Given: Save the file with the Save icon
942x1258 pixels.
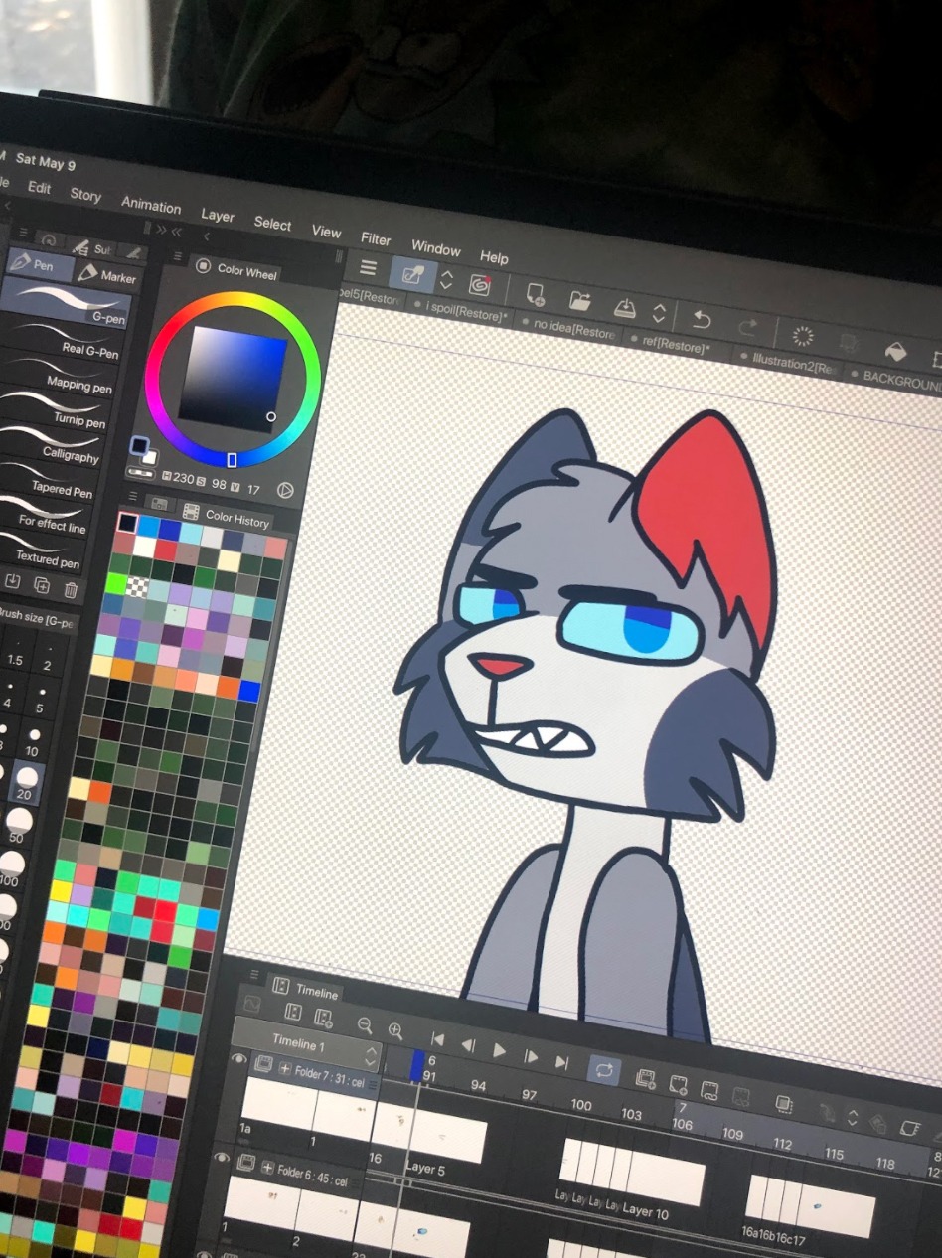Looking at the screenshot, I should (x=625, y=307).
